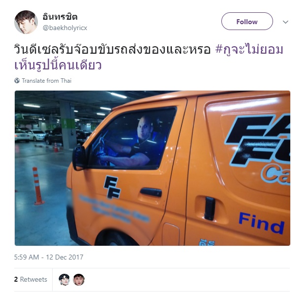The width and height of the screenshot is (305, 294).
Task: Click the globe icon beside Translate
Action: point(17,81)
